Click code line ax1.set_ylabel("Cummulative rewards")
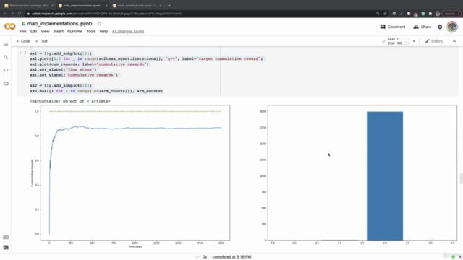The height and width of the screenshot is (260, 463). coord(74,75)
